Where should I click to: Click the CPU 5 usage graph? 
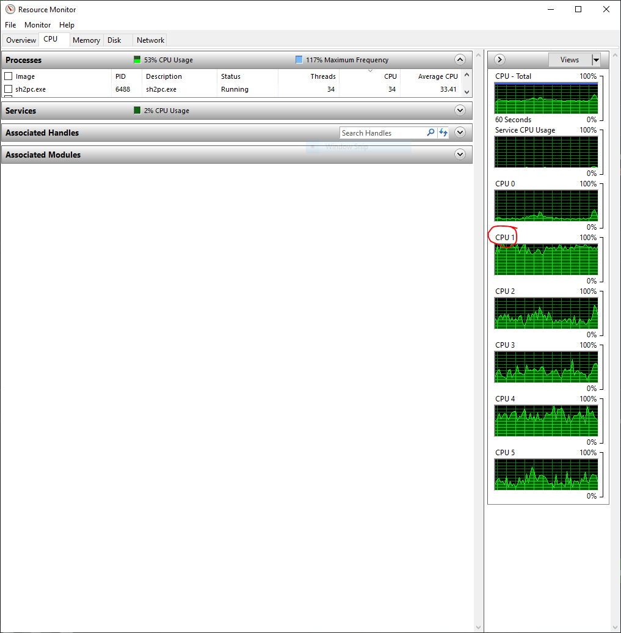tap(547, 474)
